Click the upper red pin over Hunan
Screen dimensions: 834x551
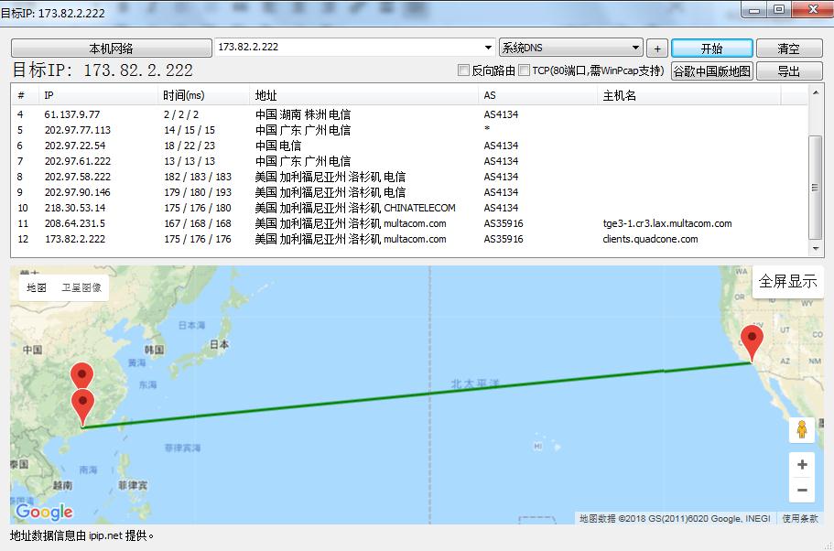[82, 377]
